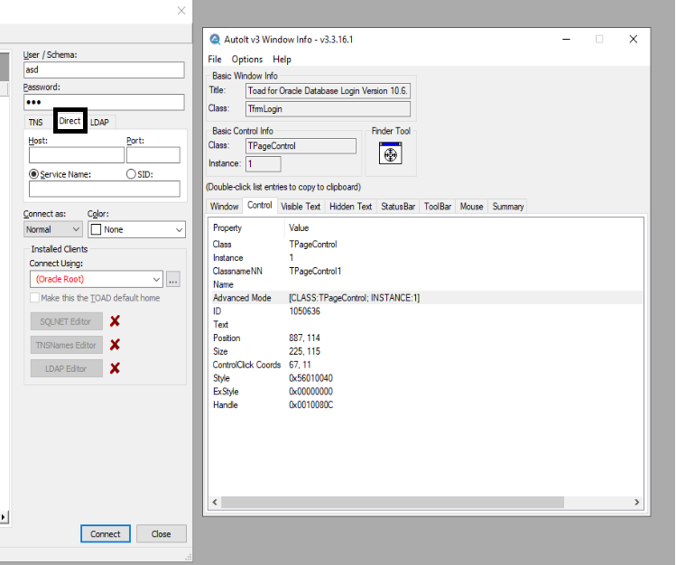Screen dimensions: 676x565
Task: Click the TNSNames Editor button
Action: tap(67, 345)
